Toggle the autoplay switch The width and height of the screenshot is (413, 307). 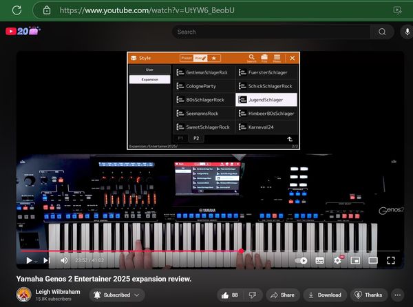[301, 260]
